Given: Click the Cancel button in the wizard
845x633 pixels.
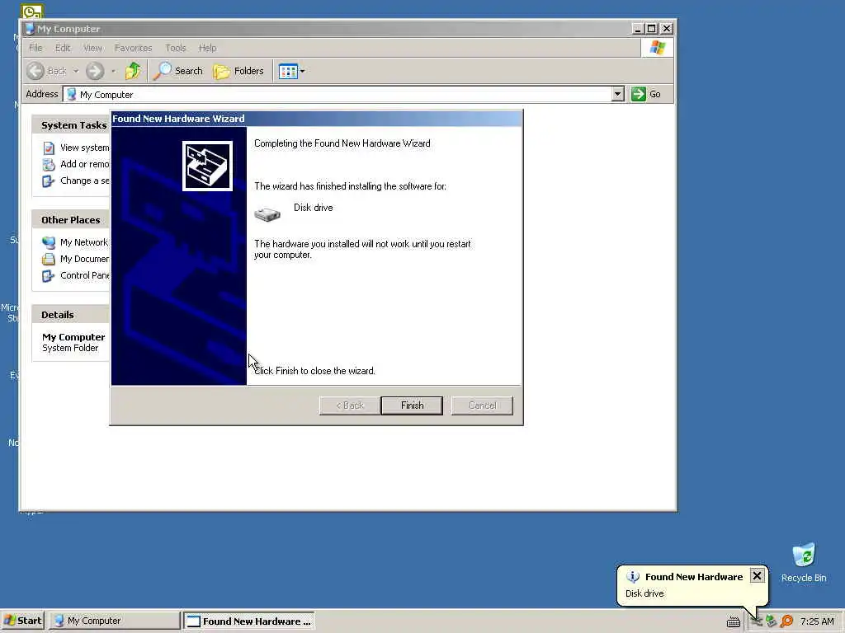Looking at the screenshot, I should [x=482, y=406].
